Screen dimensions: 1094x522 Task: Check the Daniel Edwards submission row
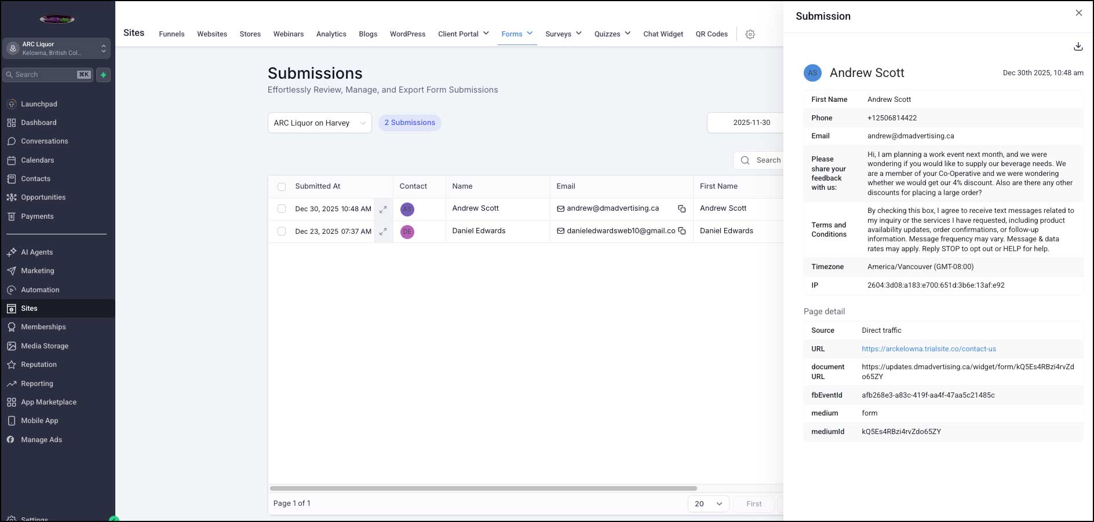pos(282,231)
